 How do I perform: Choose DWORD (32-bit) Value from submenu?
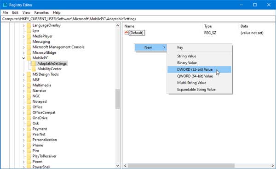[199, 69]
